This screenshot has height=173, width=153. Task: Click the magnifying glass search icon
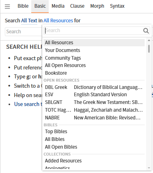point(146,31)
